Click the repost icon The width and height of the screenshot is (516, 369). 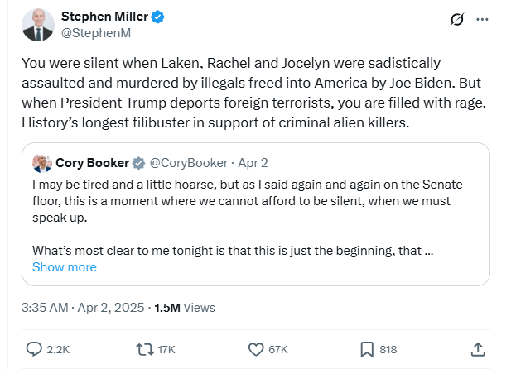(x=143, y=349)
